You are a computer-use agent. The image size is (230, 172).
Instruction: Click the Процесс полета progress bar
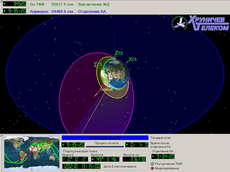coord(105,146)
